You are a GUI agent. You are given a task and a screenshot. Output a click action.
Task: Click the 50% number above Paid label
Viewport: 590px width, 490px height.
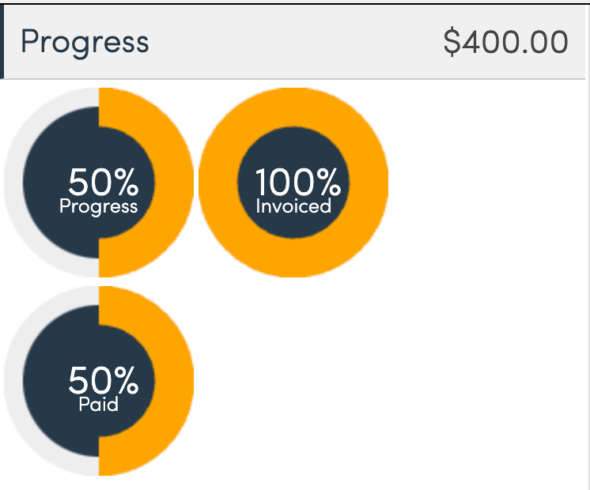[x=103, y=380]
